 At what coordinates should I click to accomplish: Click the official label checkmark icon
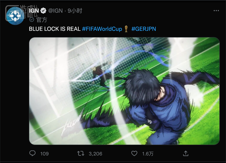pyautogui.click(x=32, y=20)
